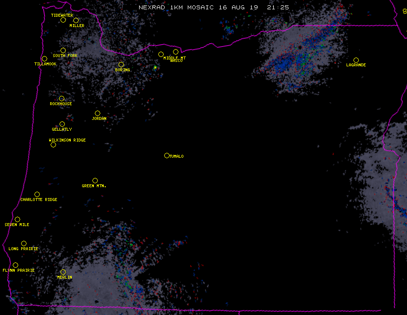Select the Tillamook station circle
Image resolution: width=407 pixels, height=315 pixels.
point(44,58)
